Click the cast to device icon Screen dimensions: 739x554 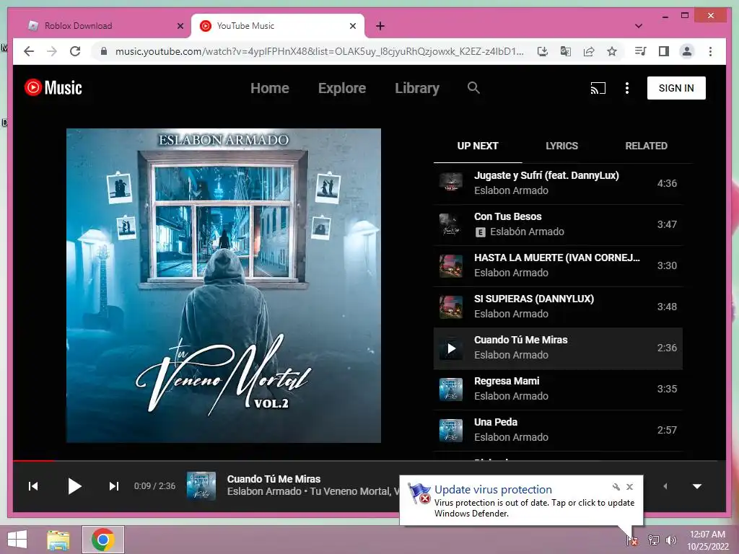coord(598,88)
